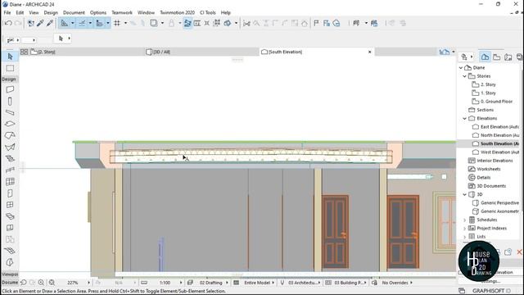Select the Door tool in the toolbox
This screenshot has width=524, height=295.
[x=10, y=193]
